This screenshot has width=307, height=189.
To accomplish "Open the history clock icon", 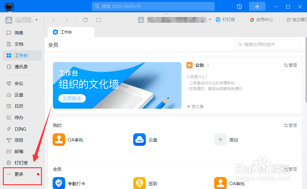I will pos(239,7).
